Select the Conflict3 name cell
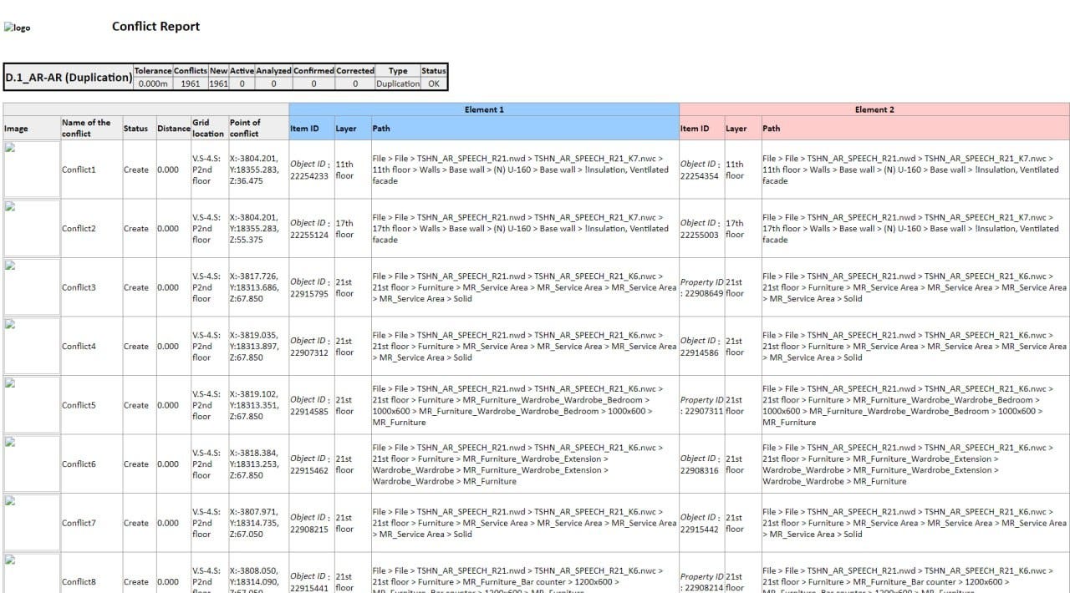This screenshot has width=1070, height=593. pos(91,287)
